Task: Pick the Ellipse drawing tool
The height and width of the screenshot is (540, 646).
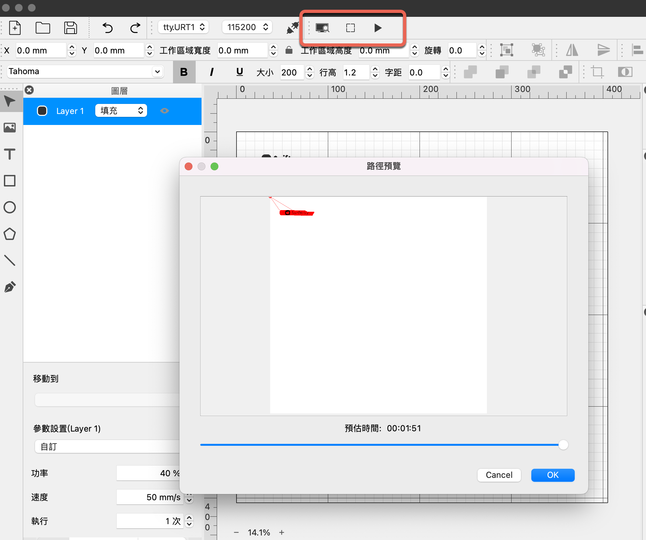Action: coord(10,207)
